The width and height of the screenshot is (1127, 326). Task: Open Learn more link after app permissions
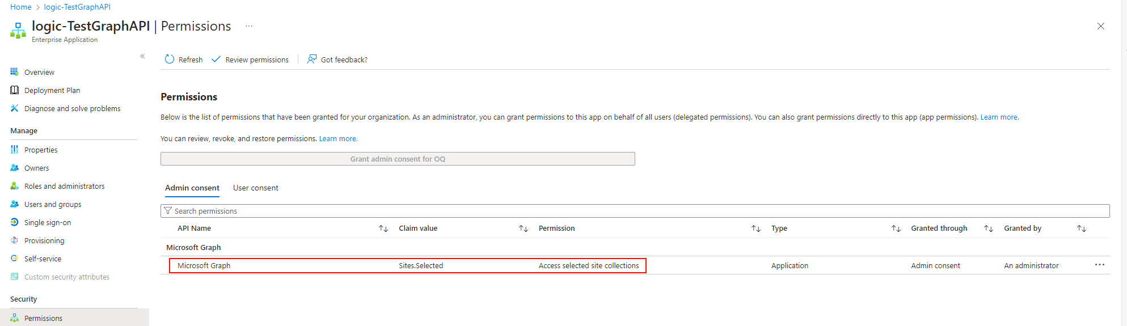click(x=999, y=117)
